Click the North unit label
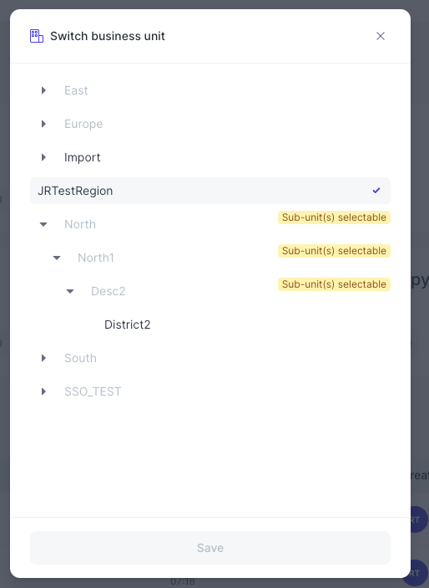 click(x=80, y=224)
